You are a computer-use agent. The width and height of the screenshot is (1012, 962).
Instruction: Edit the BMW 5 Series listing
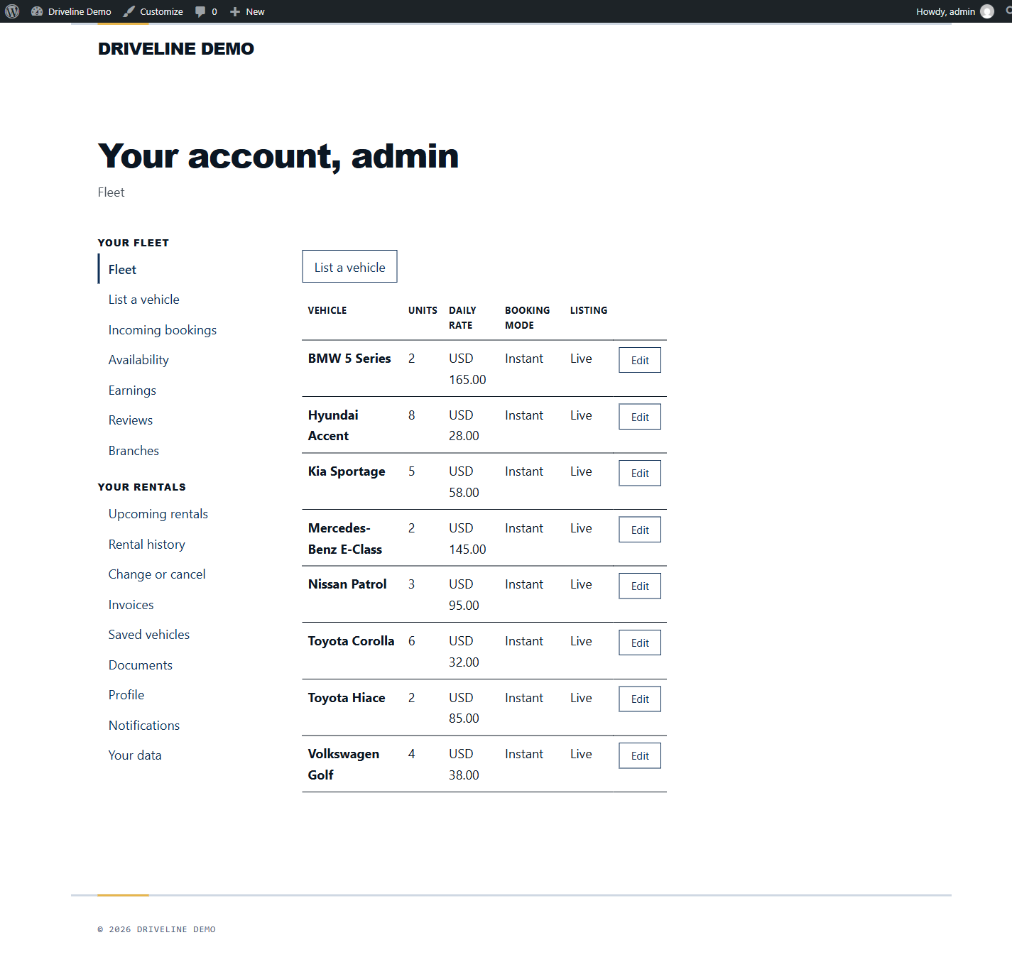coord(640,360)
